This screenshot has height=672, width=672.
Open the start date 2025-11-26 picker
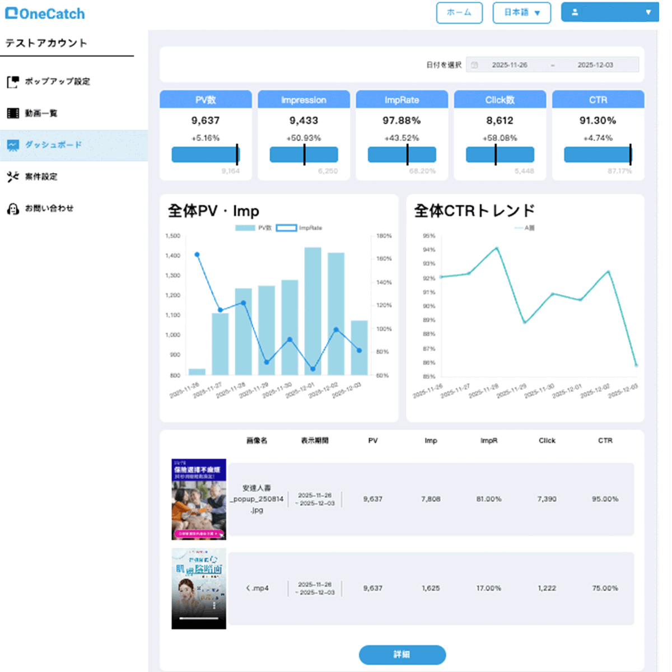pyautogui.click(x=509, y=65)
